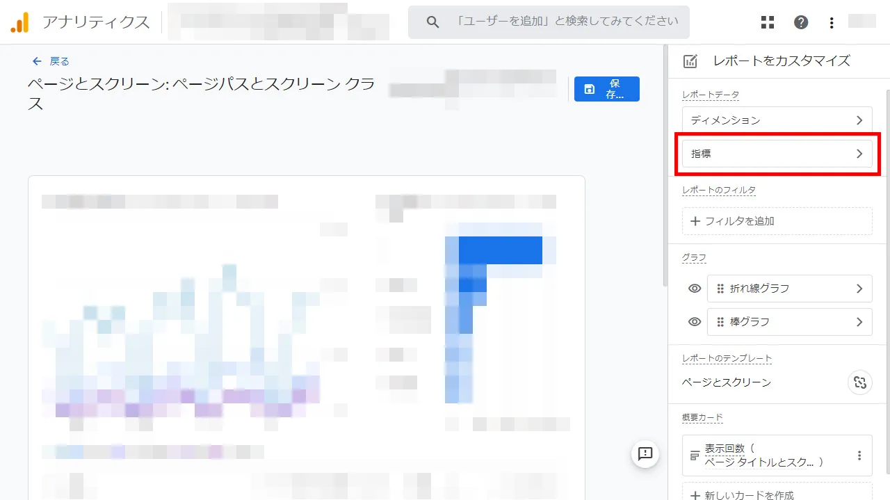Click the unlink icon beside ページとスクリーン template
This screenshot has height=500, width=890.
click(860, 382)
